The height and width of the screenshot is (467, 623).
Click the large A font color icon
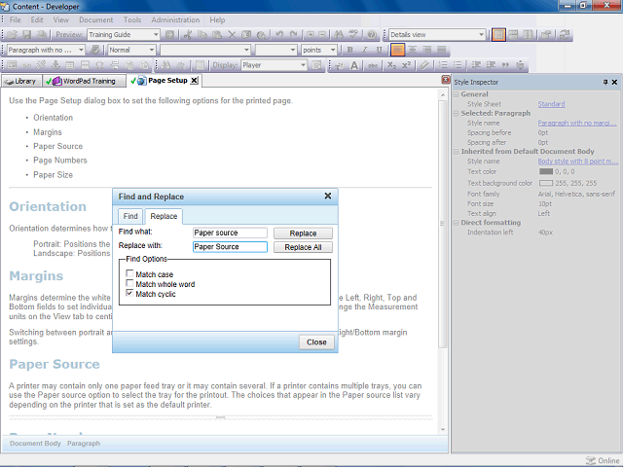(354, 65)
